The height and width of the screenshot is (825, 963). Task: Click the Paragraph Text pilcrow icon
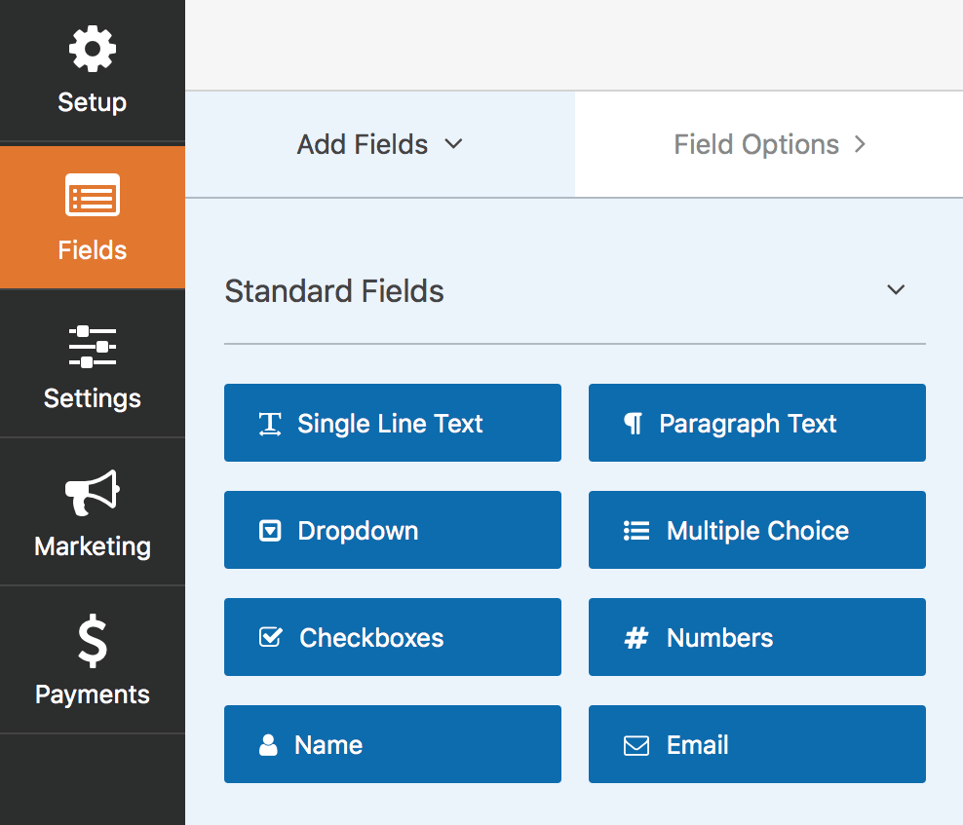point(634,424)
